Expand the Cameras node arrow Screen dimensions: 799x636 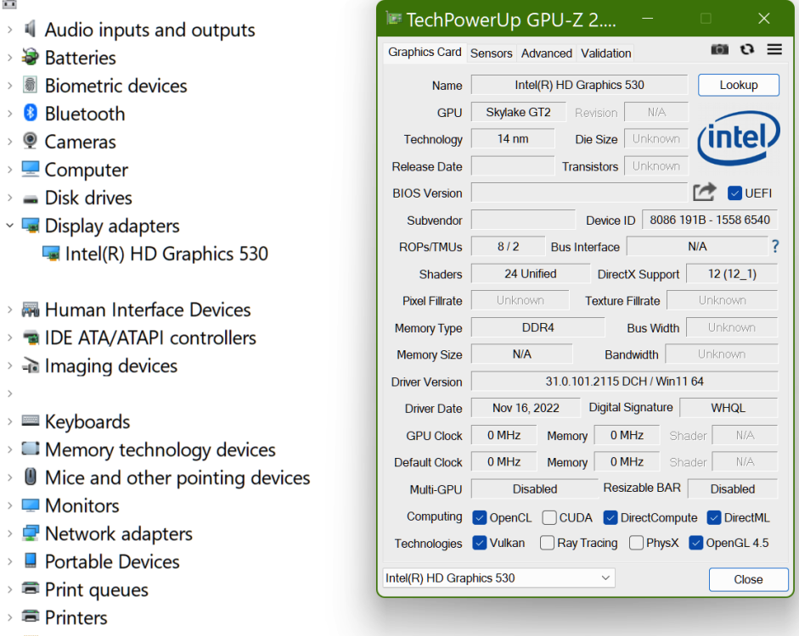tap(9, 142)
